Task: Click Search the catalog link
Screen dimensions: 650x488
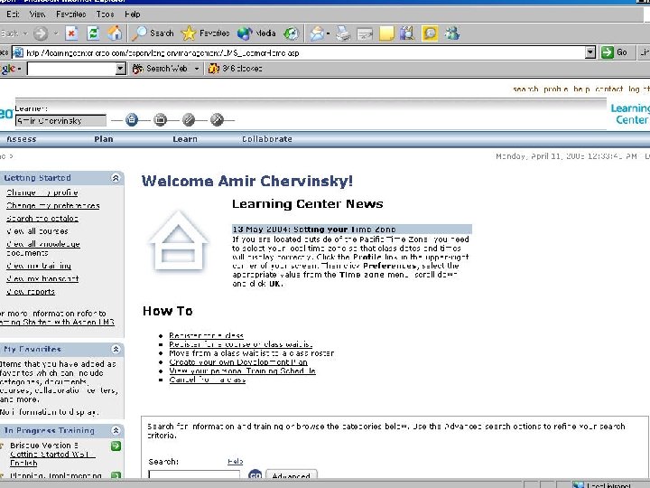Action: coord(42,219)
